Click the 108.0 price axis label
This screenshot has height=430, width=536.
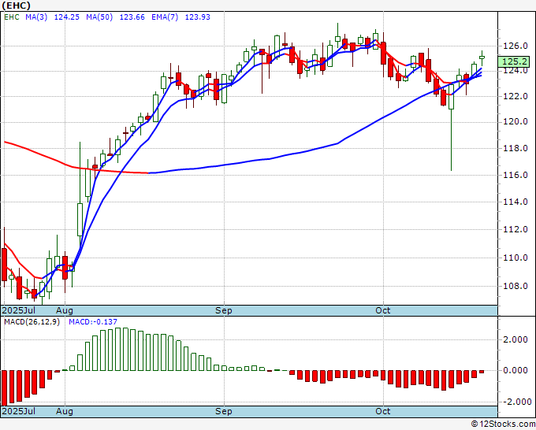click(x=516, y=286)
